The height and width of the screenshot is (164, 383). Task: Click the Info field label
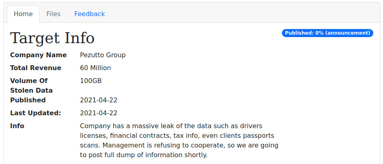[17, 126]
